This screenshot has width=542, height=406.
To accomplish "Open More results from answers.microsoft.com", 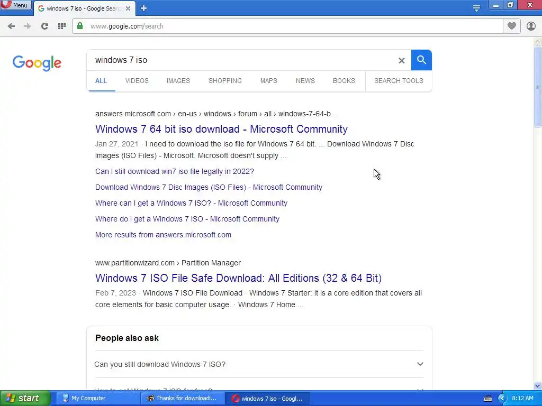I will 163,235.
